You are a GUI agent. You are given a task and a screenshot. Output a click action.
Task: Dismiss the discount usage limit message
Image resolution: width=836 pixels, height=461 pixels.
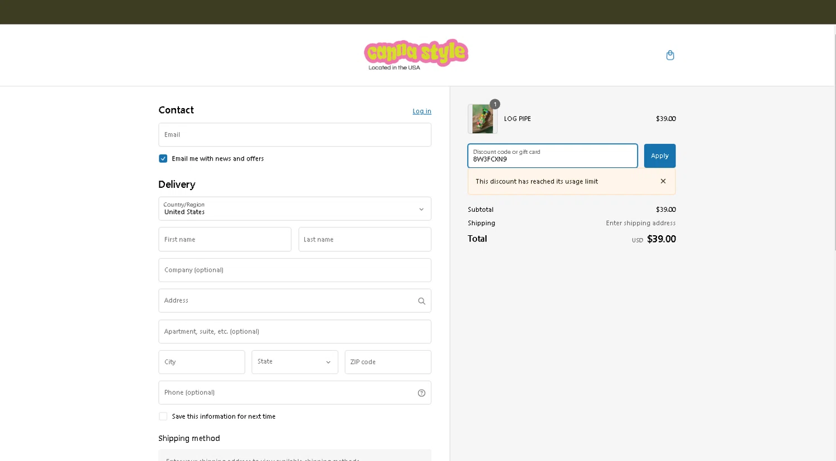pos(663,181)
